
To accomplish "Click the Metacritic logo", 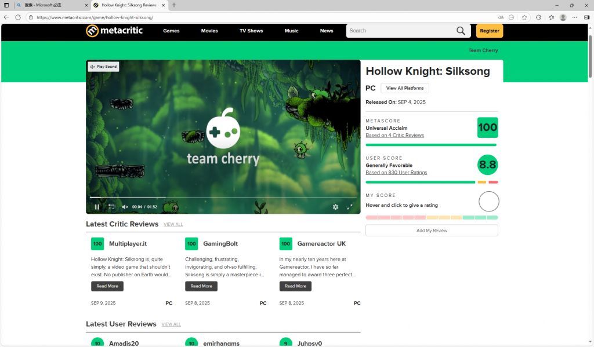I will click(114, 31).
